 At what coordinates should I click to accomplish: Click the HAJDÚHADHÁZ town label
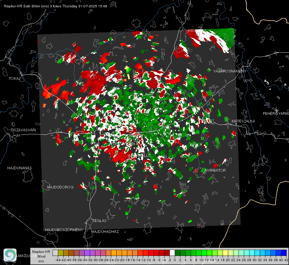point(105,231)
